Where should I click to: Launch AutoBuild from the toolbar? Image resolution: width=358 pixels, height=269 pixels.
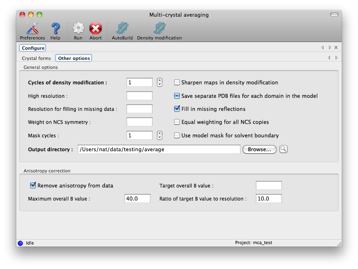(122, 29)
